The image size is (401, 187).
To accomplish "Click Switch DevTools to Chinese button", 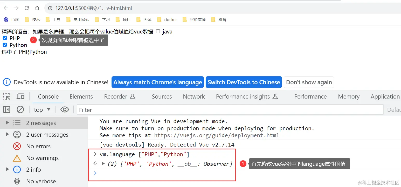I will [244, 82].
